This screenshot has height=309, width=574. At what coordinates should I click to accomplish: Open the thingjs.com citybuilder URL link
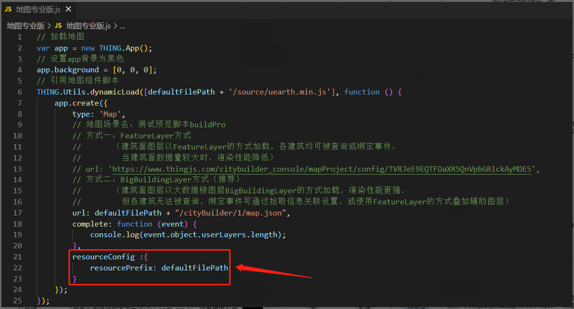321,169
